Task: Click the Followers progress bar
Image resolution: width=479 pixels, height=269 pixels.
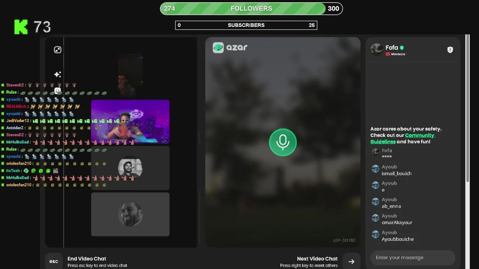Action: point(251,9)
